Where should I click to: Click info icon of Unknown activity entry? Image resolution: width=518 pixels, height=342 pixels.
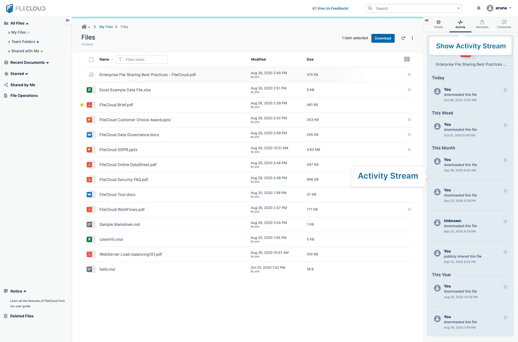click(x=505, y=221)
